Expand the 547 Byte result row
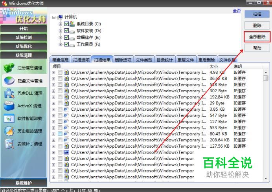Image resolution: width=272 pixels, height=192 pixels. pyautogui.click(x=53, y=115)
